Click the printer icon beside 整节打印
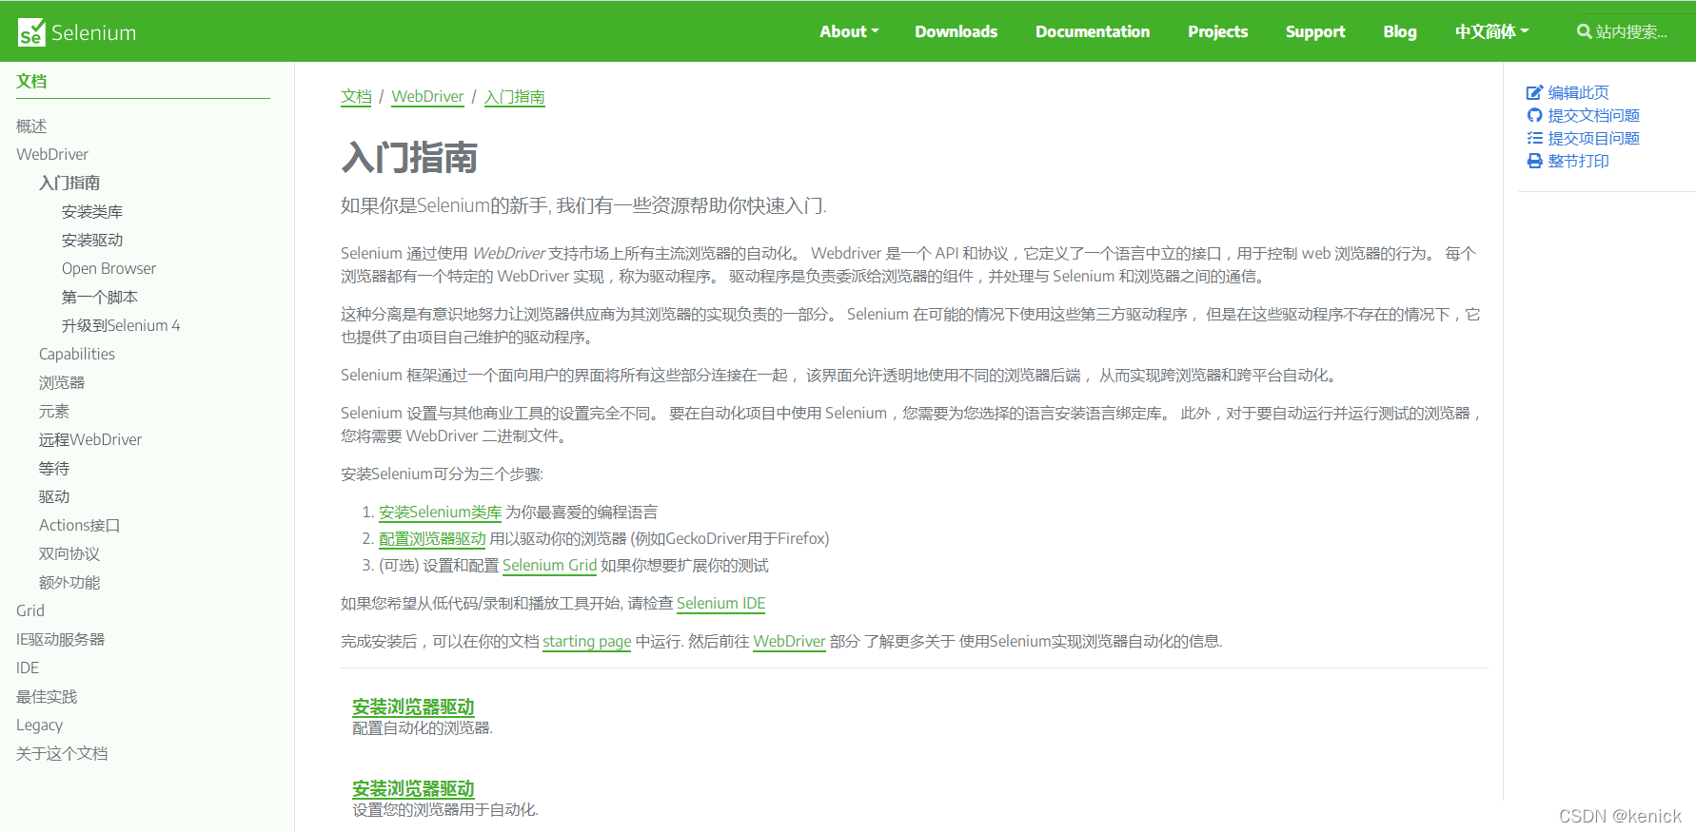Image resolution: width=1696 pixels, height=832 pixels. (x=1534, y=161)
